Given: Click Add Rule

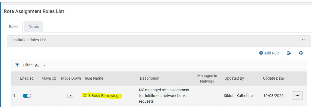Looking at the screenshot, I should [269, 53].
